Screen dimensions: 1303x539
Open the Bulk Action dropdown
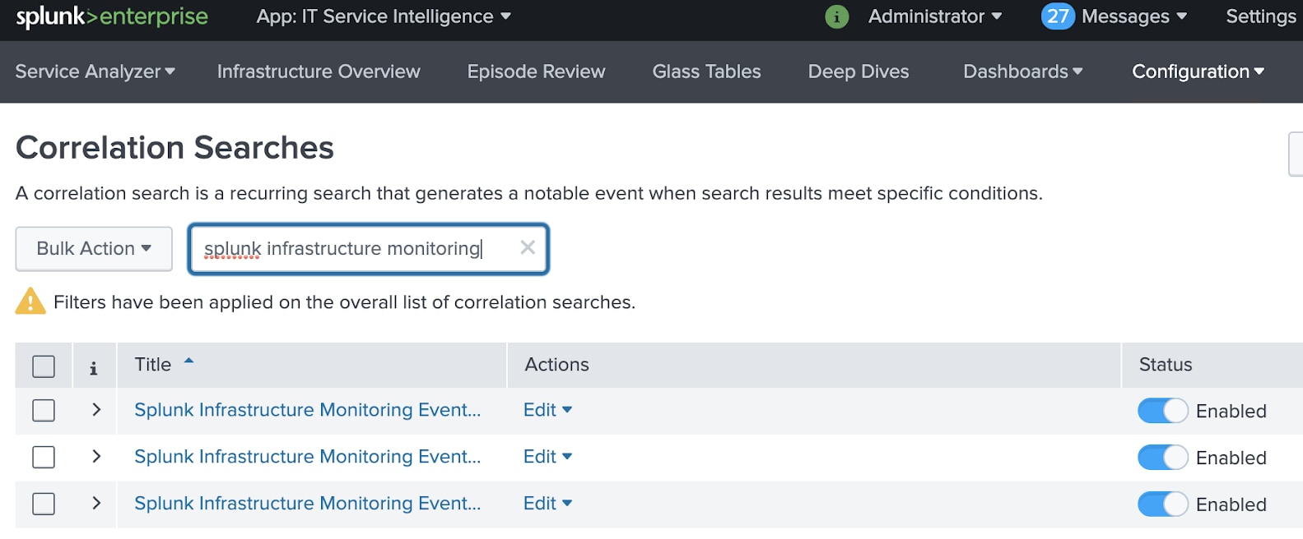tap(94, 249)
